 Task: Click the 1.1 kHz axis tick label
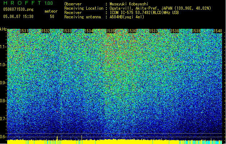[3, 47]
